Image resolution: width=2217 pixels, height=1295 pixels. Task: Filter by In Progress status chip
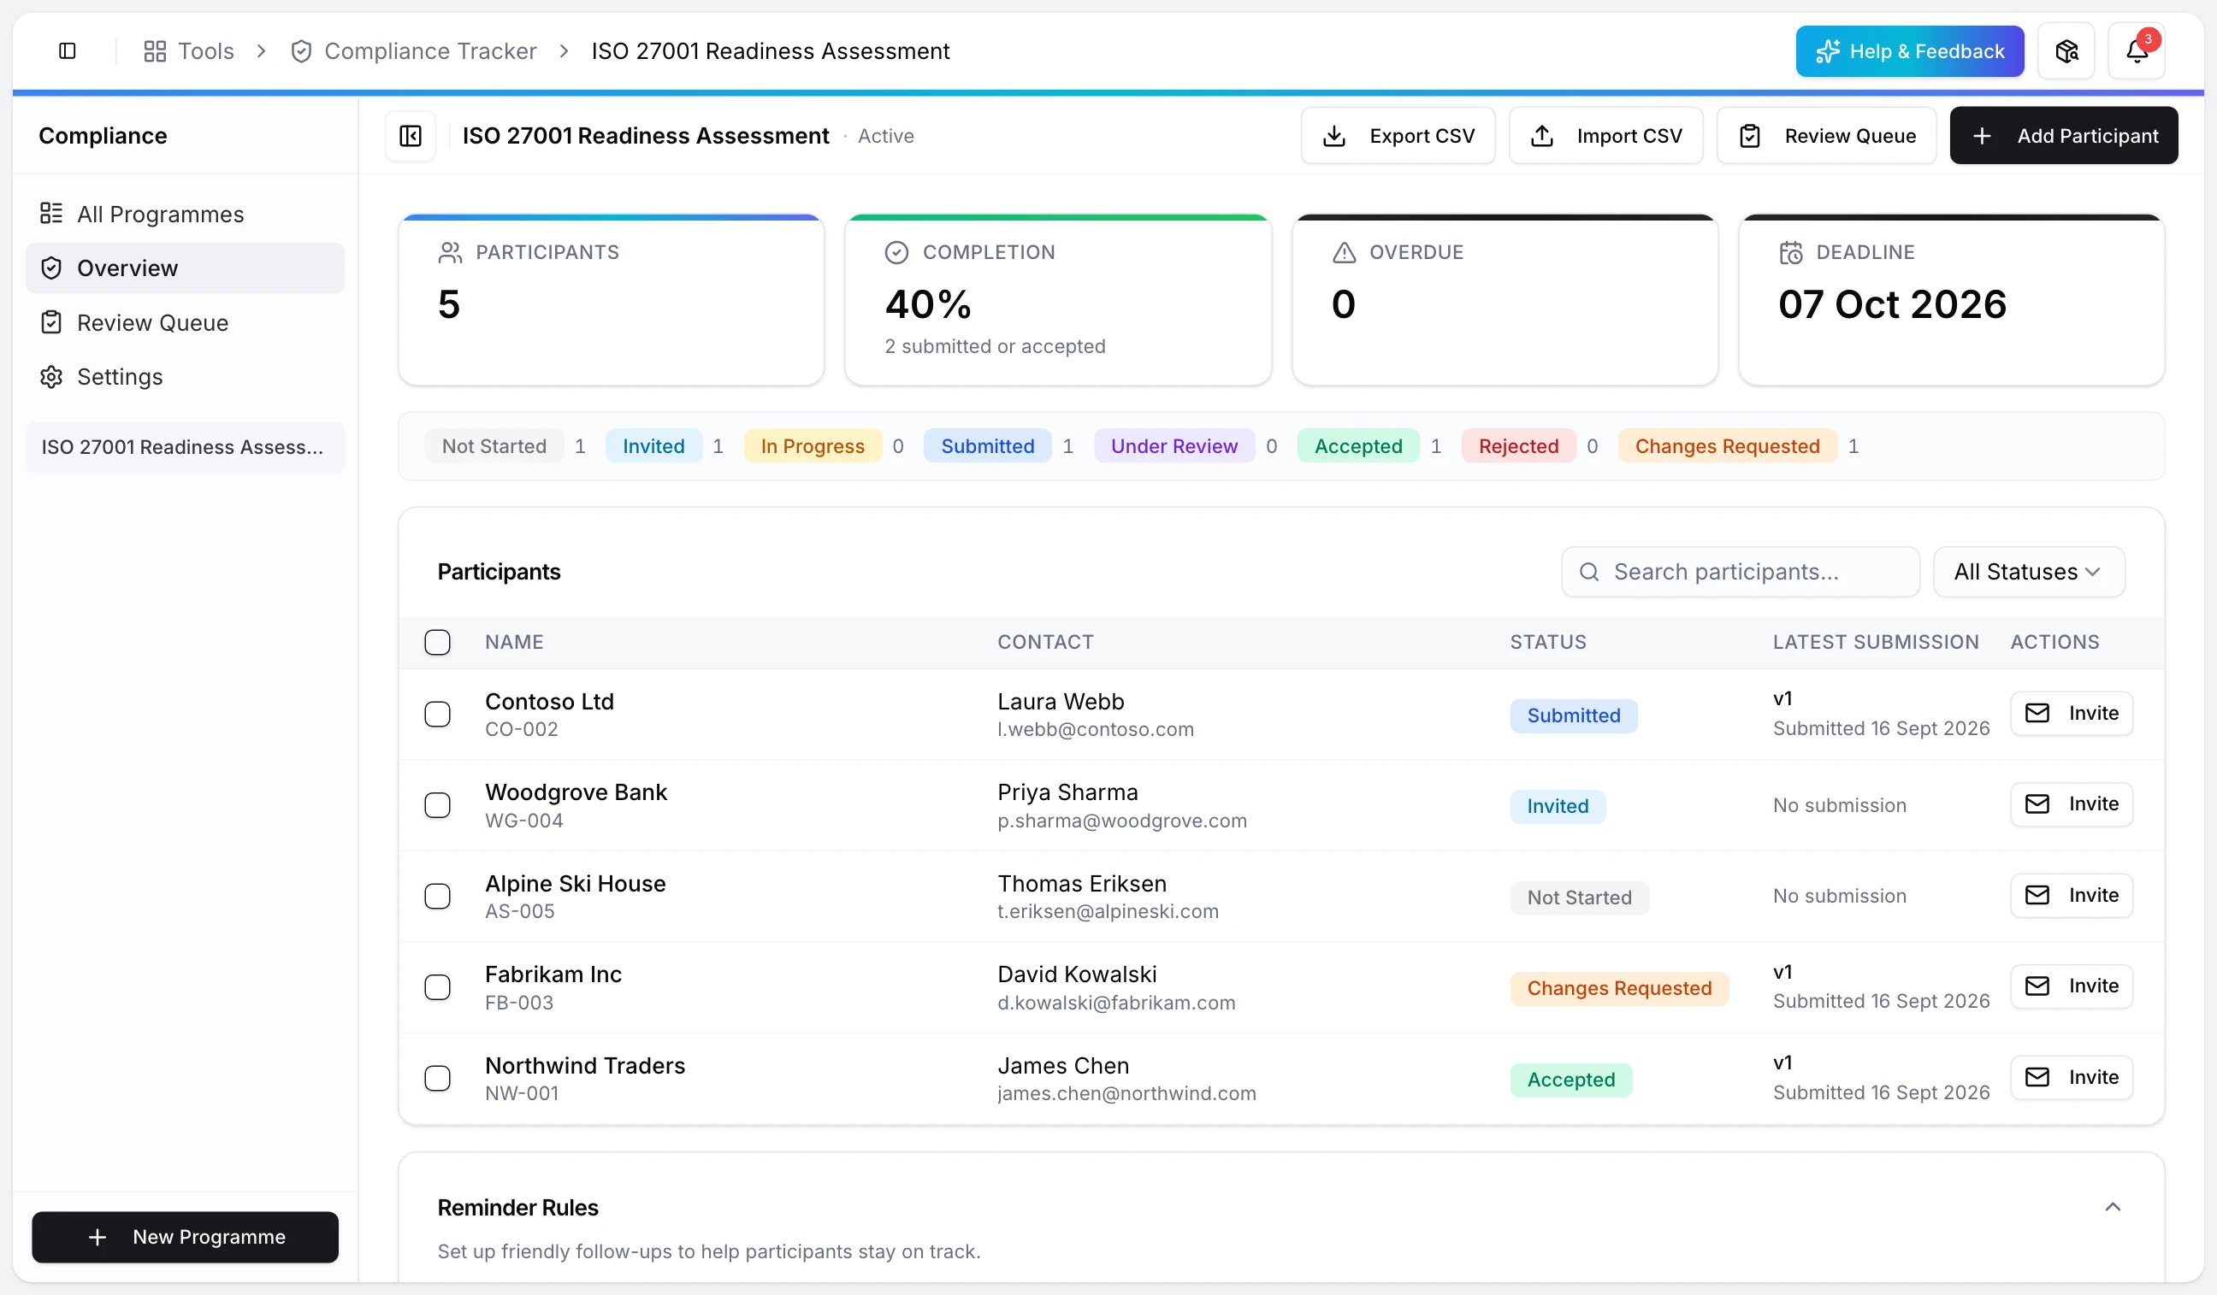pos(813,445)
